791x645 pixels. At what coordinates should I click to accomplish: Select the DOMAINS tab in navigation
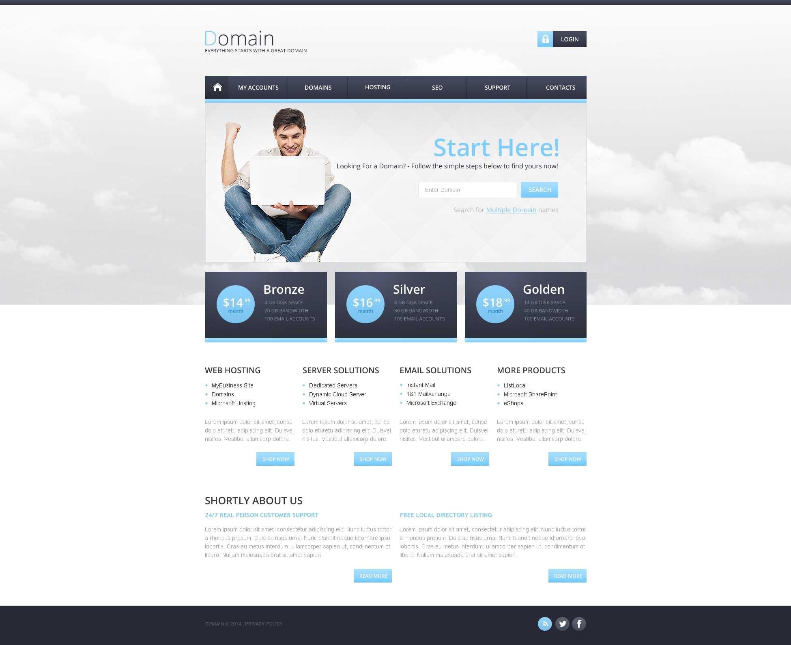tap(317, 87)
